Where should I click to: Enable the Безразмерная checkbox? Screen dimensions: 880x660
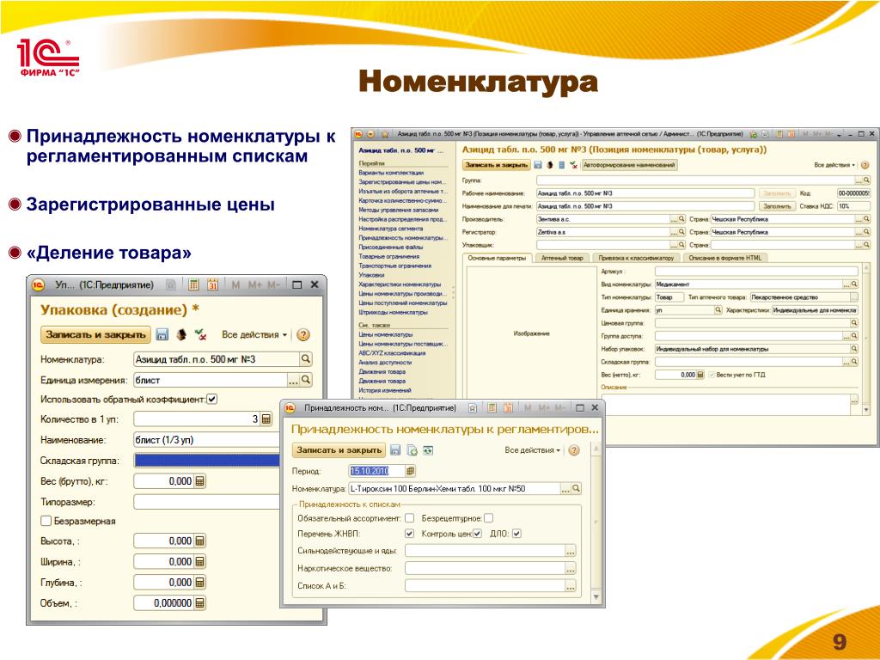pyautogui.click(x=46, y=521)
